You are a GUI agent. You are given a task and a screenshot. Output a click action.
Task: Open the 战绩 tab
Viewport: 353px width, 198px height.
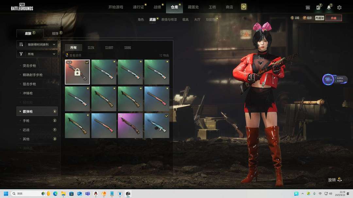pos(157,7)
